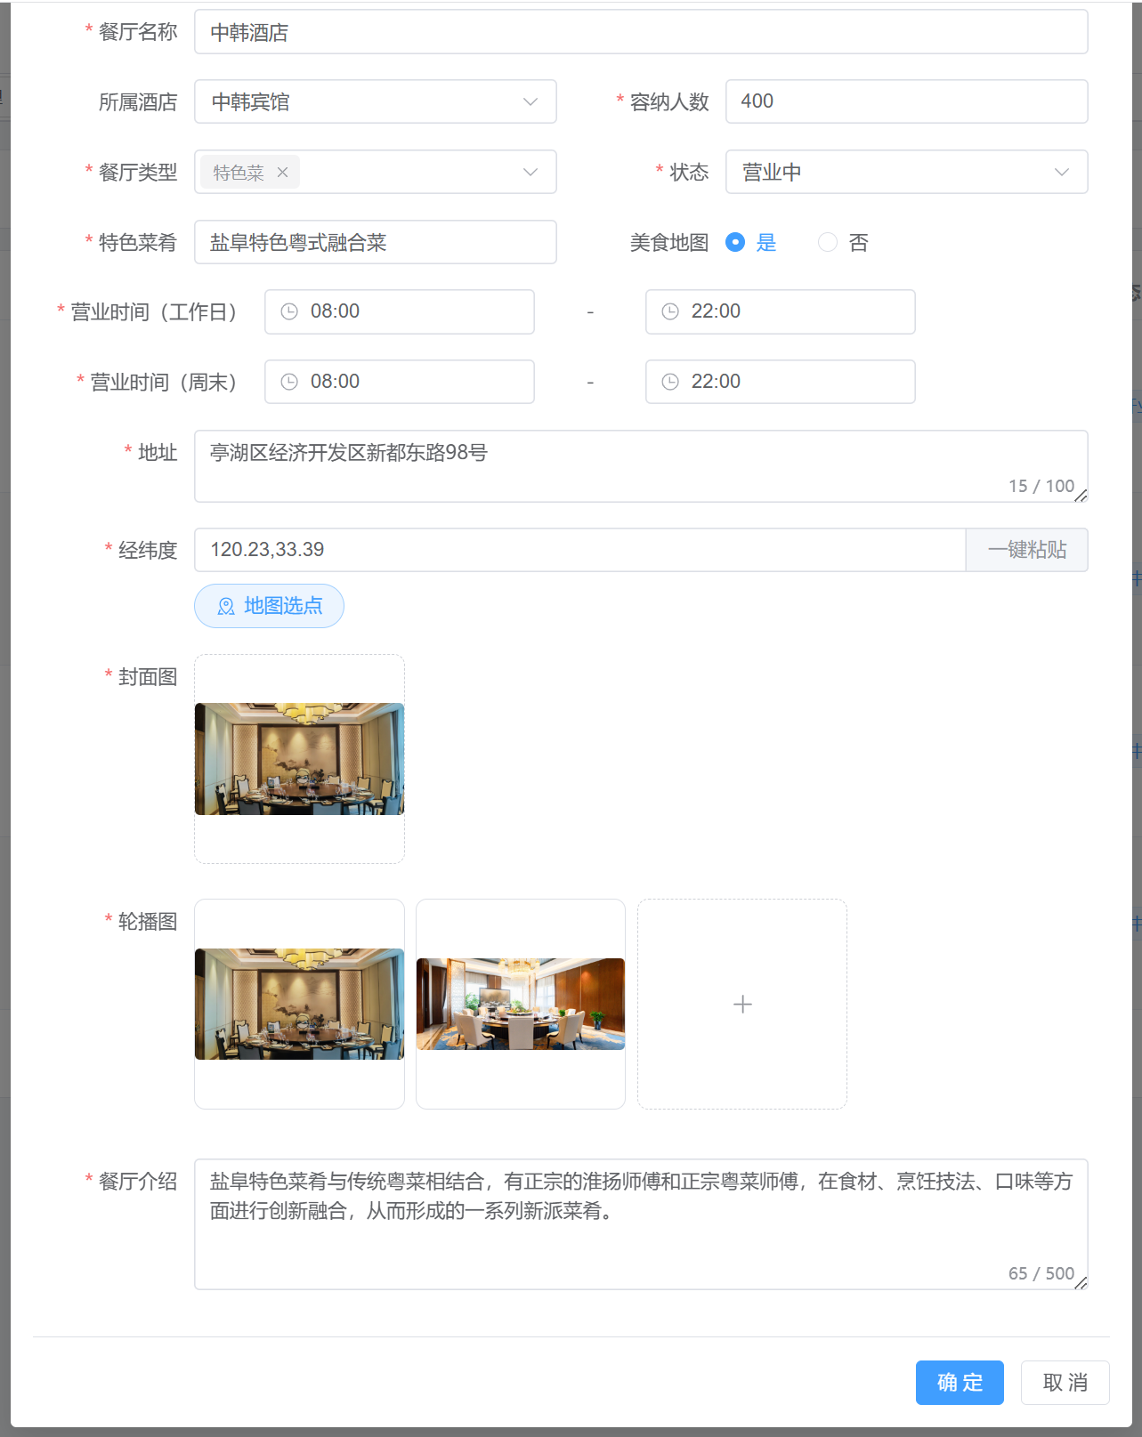Click the clock icon in weekday start time
Viewport: 1142px width, 1437px height.
coord(289,311)
